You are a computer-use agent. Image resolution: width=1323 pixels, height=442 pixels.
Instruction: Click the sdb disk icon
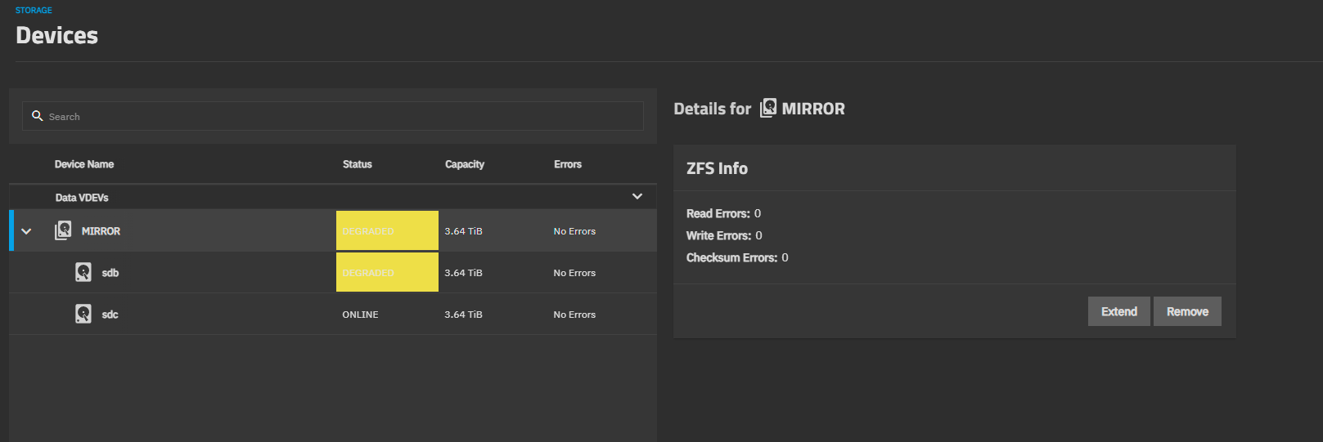(x=83, y=272)
